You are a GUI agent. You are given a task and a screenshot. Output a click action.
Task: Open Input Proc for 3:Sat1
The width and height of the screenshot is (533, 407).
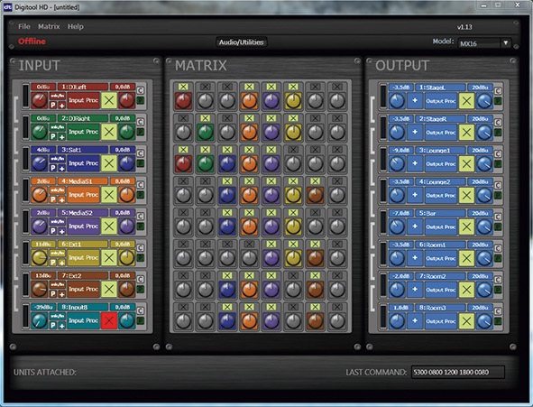(83, 163)
